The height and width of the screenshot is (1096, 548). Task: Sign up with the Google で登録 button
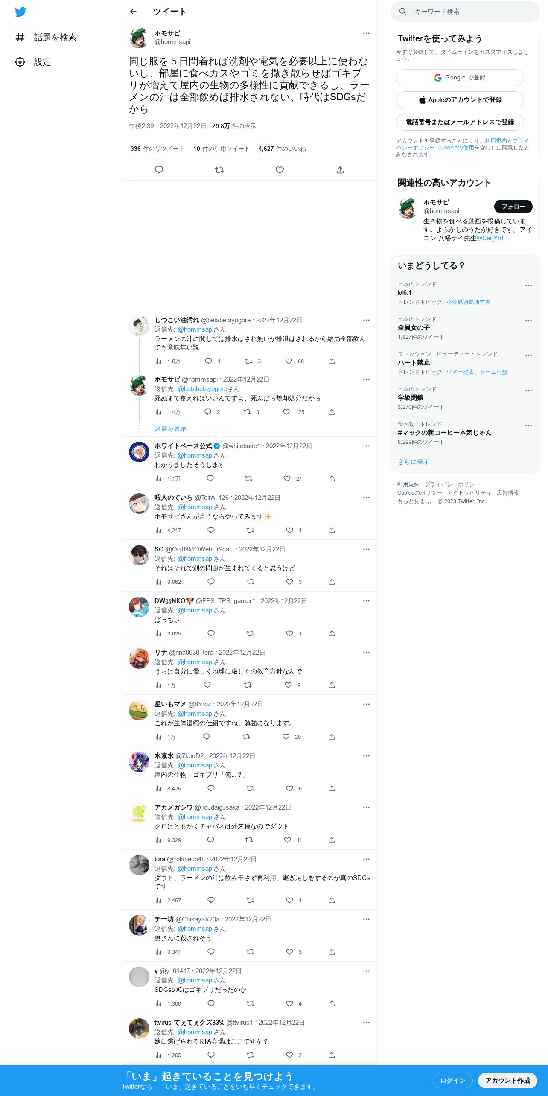460,78
